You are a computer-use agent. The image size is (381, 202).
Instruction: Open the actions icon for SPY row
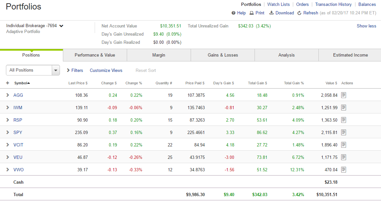[x=343, y=132]
